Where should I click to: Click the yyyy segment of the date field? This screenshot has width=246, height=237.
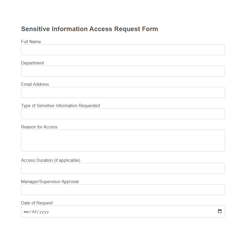(44, 211)
